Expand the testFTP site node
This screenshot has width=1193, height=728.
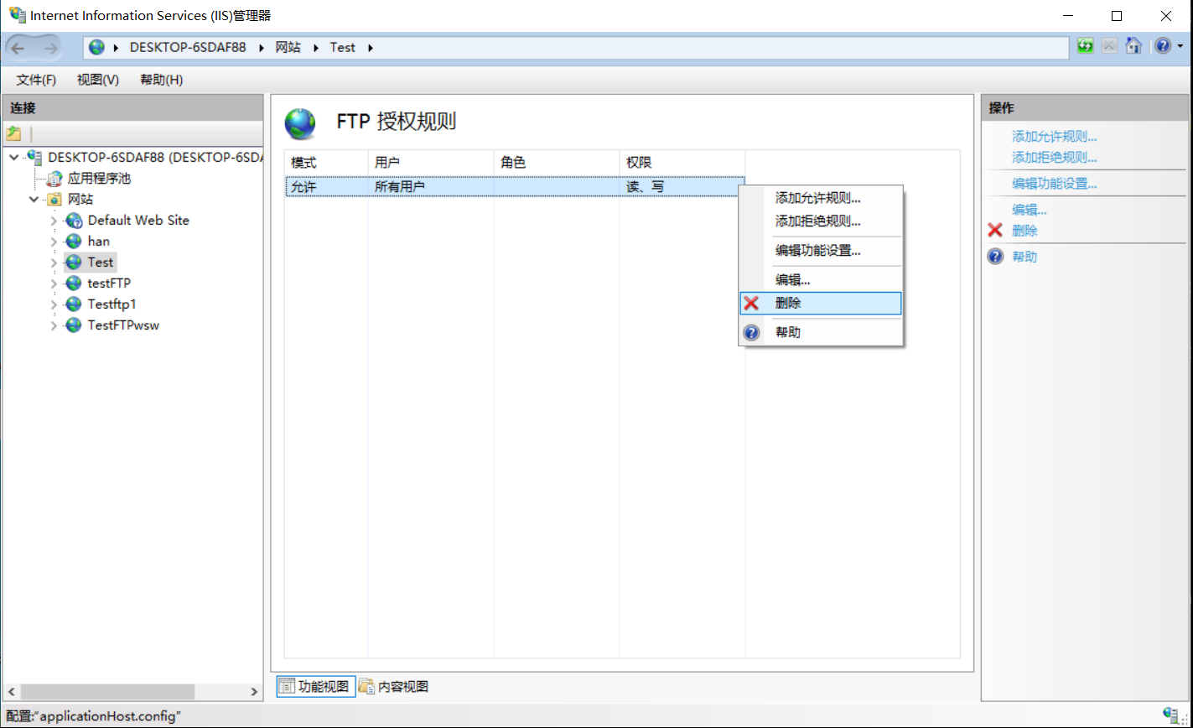(54, 283)
